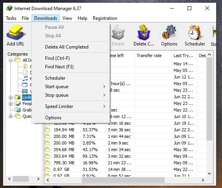The width and height of the screenshot is (222, 188).
Task: Click the folder icon of the 393.64 MB row
Action: pos(47,156)
